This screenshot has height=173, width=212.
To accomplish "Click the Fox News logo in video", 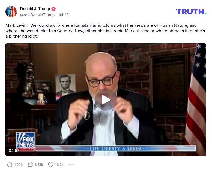I will click(26, 142).
